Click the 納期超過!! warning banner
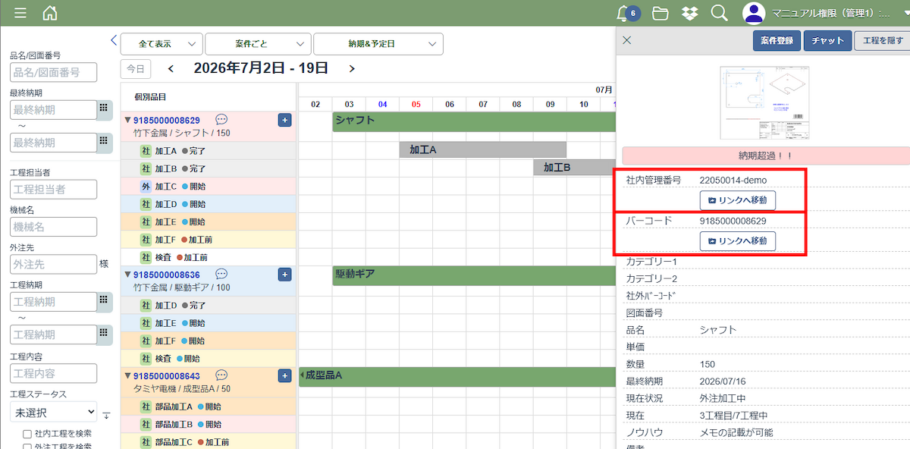The image size is (910, 449). click(764, 155)
